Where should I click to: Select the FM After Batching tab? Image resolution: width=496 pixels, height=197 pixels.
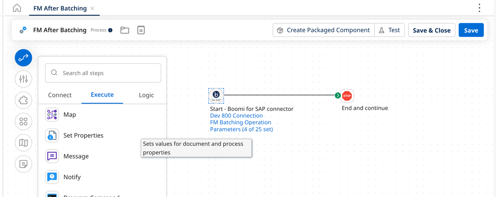click(x=60, y=8)
